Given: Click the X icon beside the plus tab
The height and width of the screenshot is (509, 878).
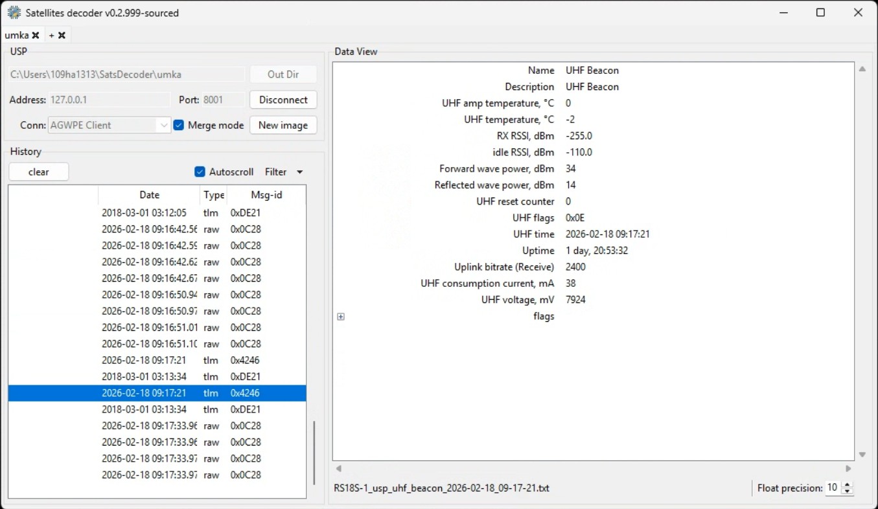Looking at the screenshot, I should (x=62, y=36).
